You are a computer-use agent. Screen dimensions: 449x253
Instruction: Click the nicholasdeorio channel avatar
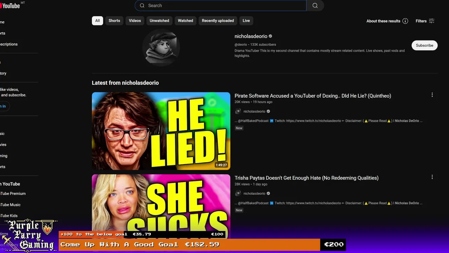[x=161, y=47]
